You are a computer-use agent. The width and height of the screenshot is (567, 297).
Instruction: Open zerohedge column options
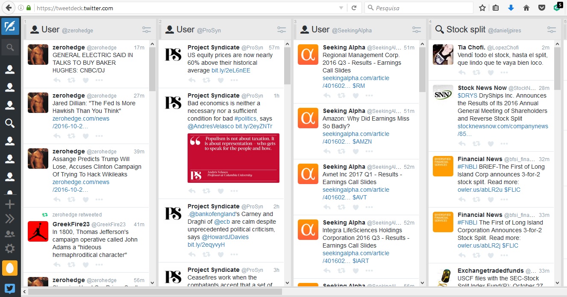coord(147,30)
